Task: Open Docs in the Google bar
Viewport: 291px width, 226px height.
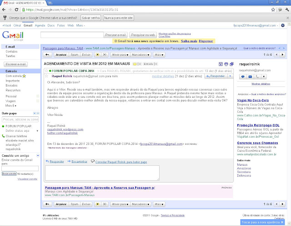Action: click(51, 25)
